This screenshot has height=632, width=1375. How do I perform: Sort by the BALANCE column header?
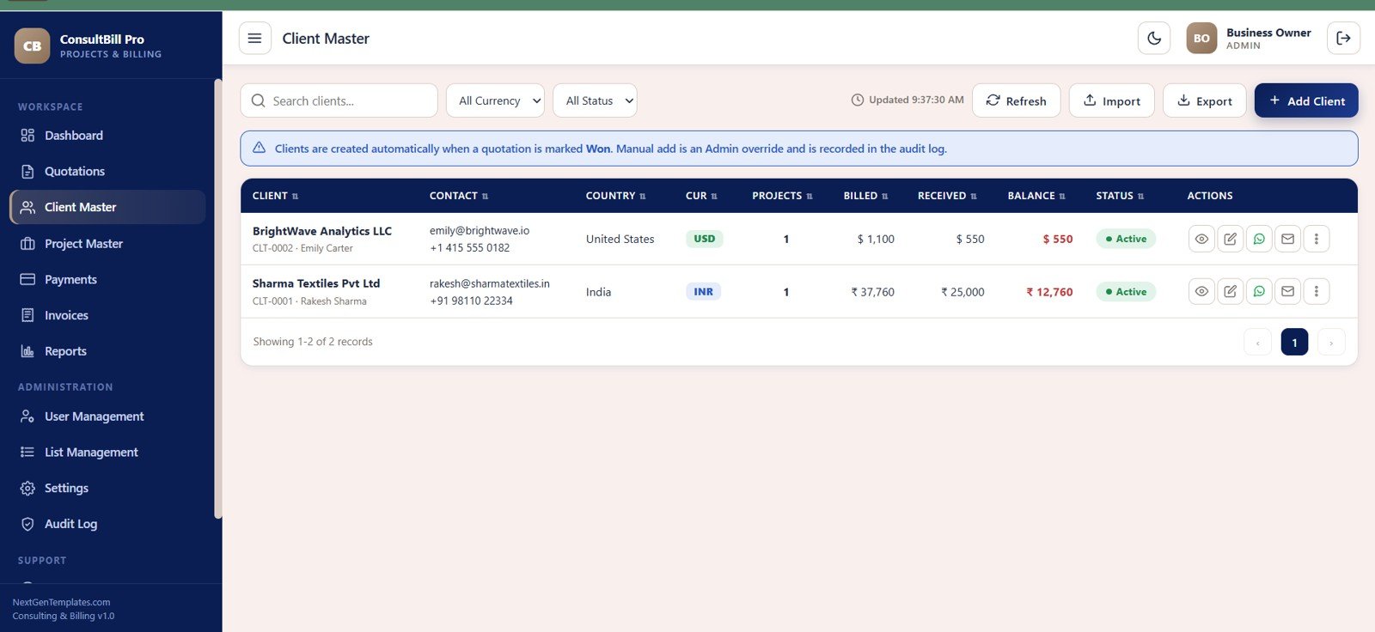click(1036, 196)
